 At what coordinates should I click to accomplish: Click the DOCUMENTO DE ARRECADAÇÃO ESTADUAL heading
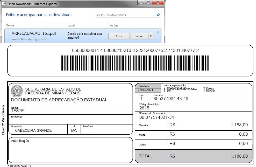[61, 100]
